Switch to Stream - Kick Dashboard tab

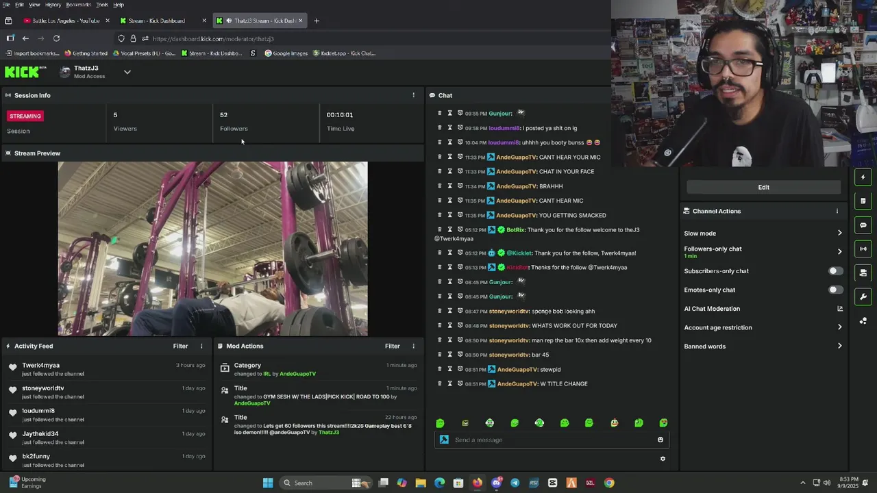click(x=162, y=21)
